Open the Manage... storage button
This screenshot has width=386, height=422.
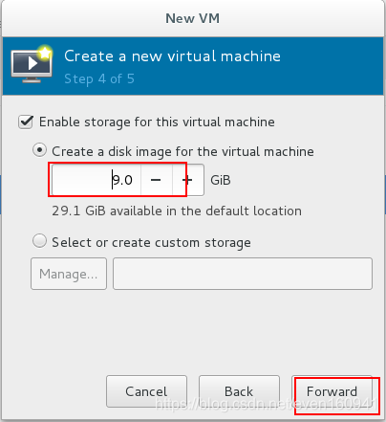(69, 274)
